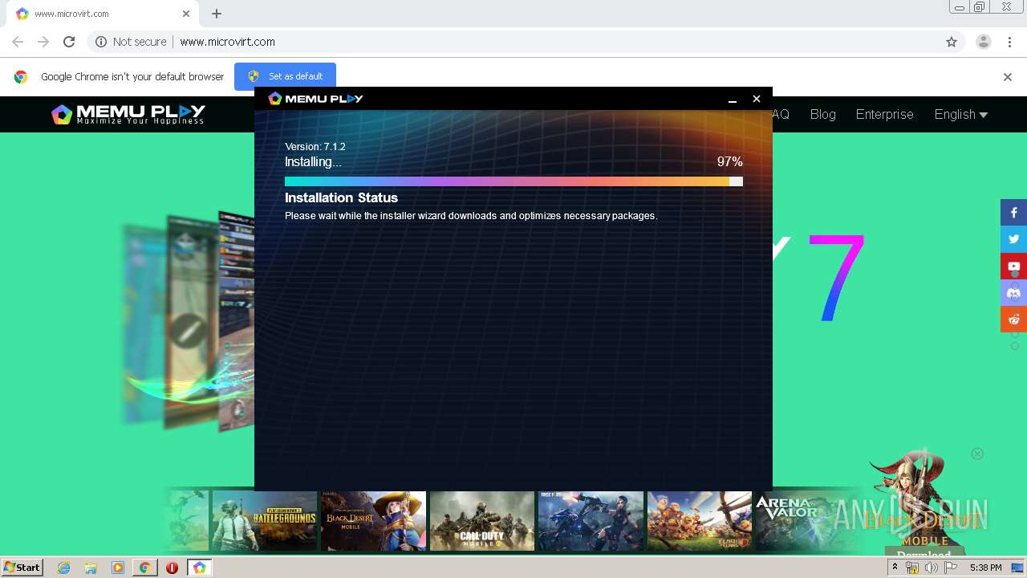Image resolution: width=1027 pixels, height=578 pixels.
Task: Open the Enterprise menu link
Action: coord(884,114)
